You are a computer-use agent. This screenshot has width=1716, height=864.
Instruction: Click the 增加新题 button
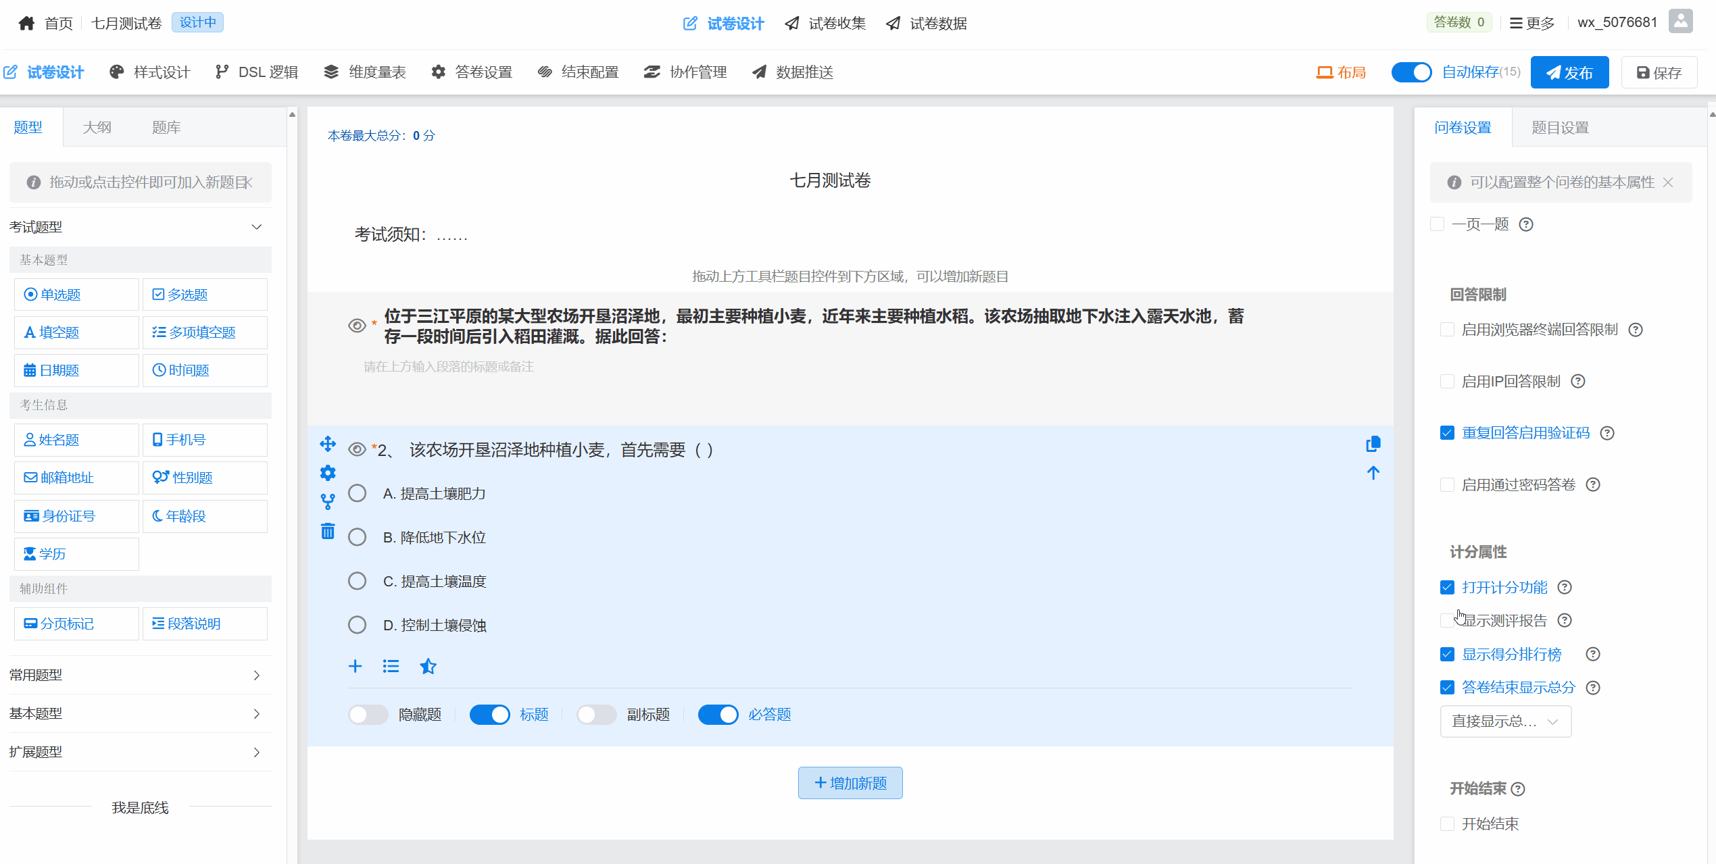pos(850,783)
